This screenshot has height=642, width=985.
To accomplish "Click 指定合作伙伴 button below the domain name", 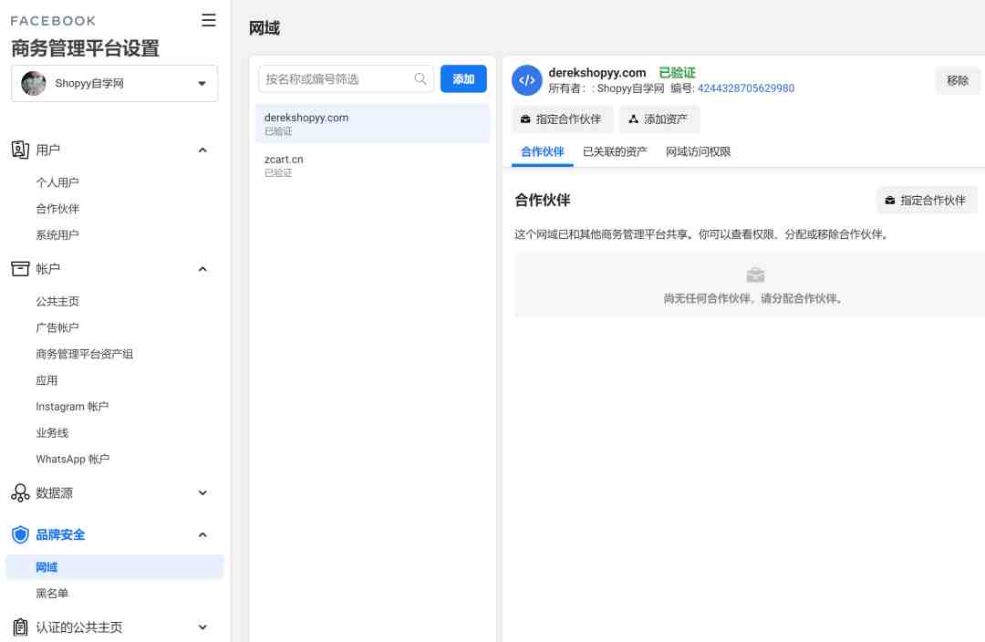I will tap(562, 119).
